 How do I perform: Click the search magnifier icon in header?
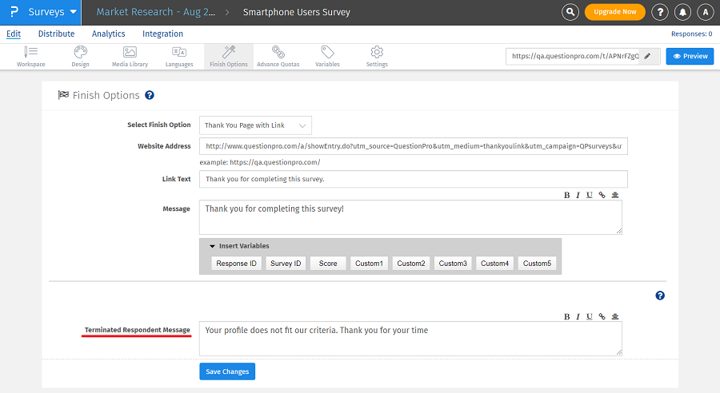570,12
